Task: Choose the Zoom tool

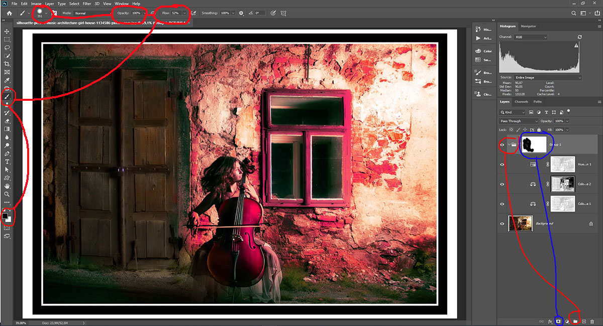Action: (7, 194)
